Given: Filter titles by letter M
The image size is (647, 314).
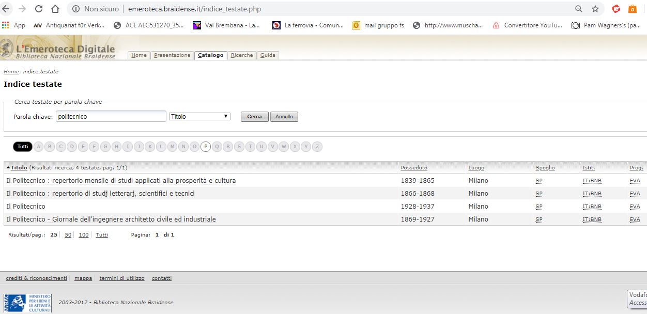Looking at the screenshot, I should coord(172,147).
